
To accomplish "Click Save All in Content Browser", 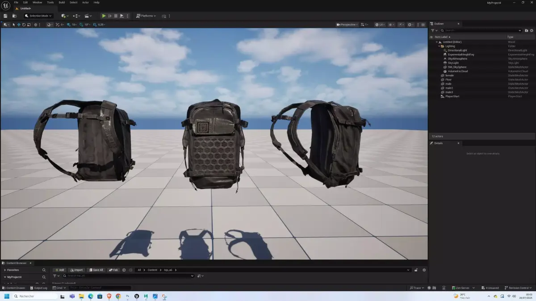I will [96, 270].
